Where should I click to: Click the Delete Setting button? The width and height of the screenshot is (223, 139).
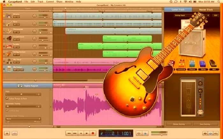pos(179,124)
